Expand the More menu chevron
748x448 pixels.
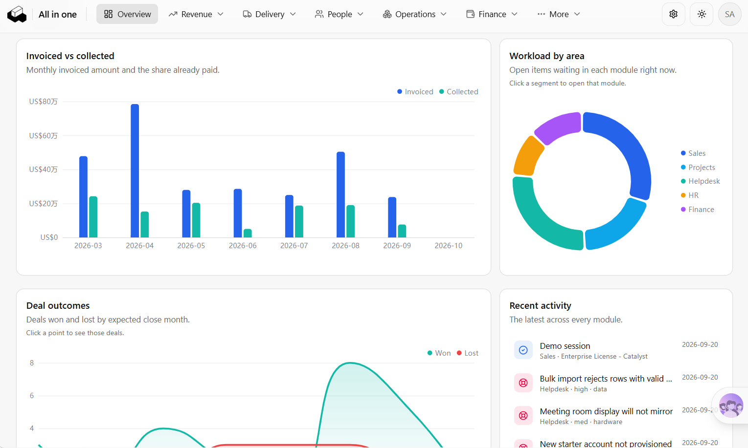(577, 14)
